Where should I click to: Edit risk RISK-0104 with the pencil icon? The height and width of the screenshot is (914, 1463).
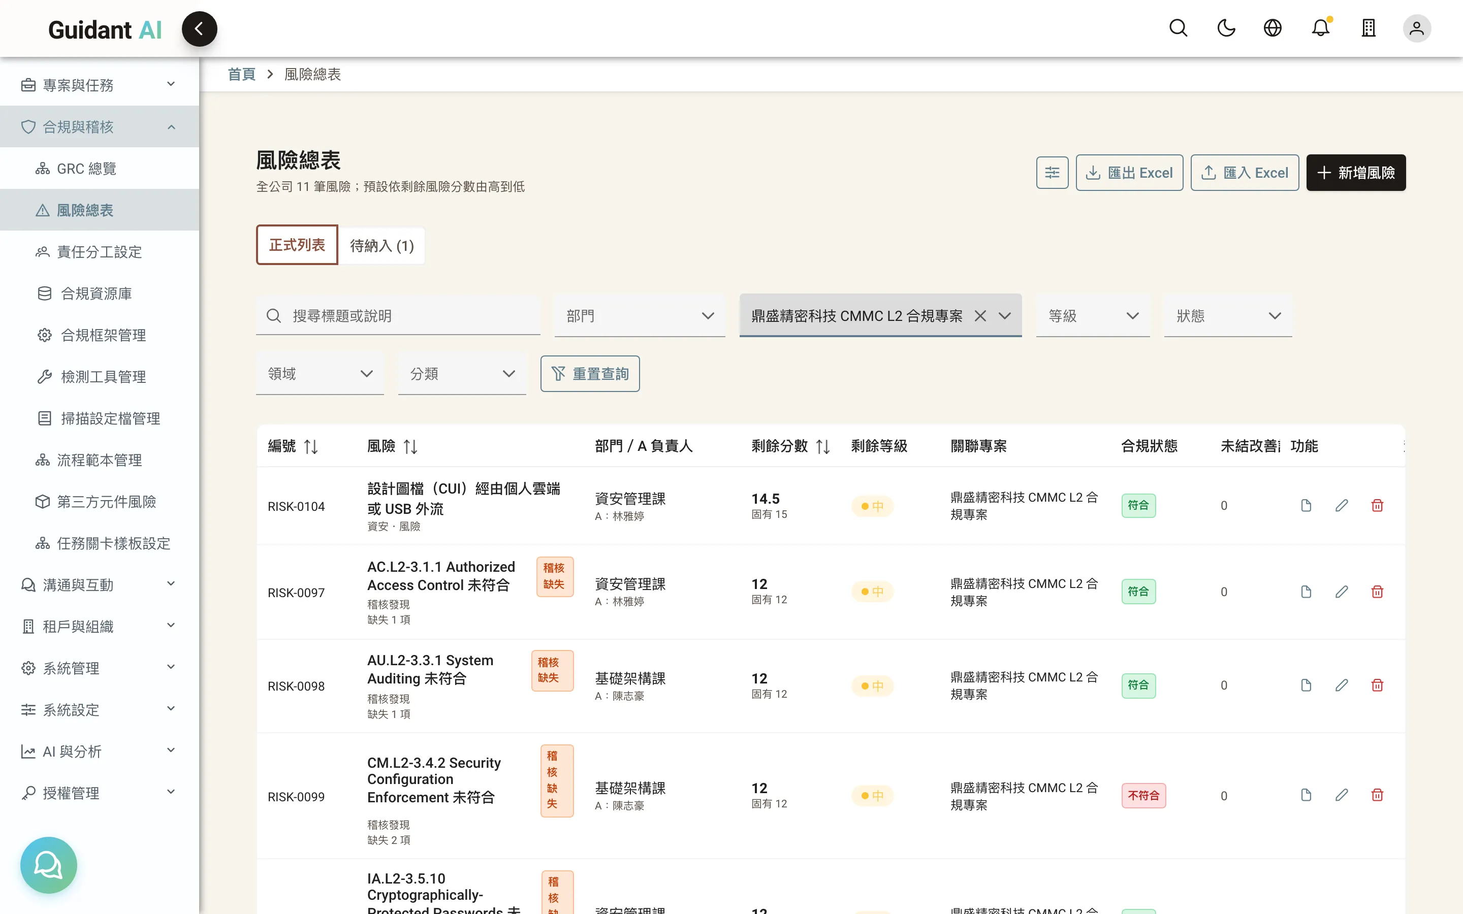click(x=1342, y=505)
